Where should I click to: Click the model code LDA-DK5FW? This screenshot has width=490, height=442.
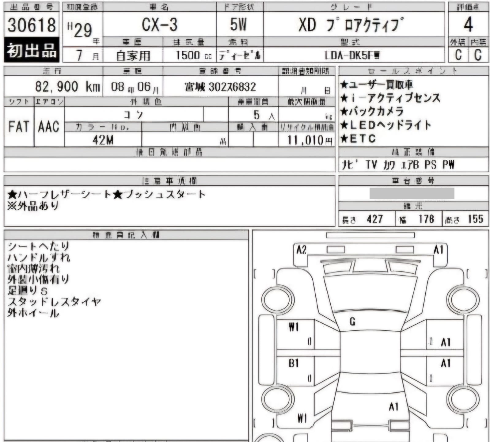(352, 55)
